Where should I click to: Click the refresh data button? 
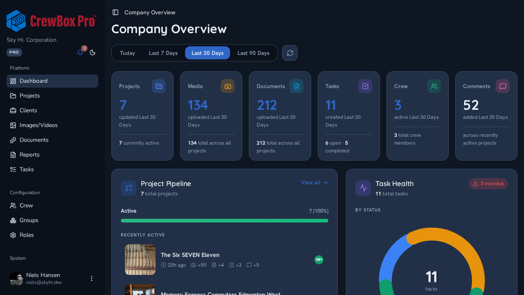(x=290, y=53)
